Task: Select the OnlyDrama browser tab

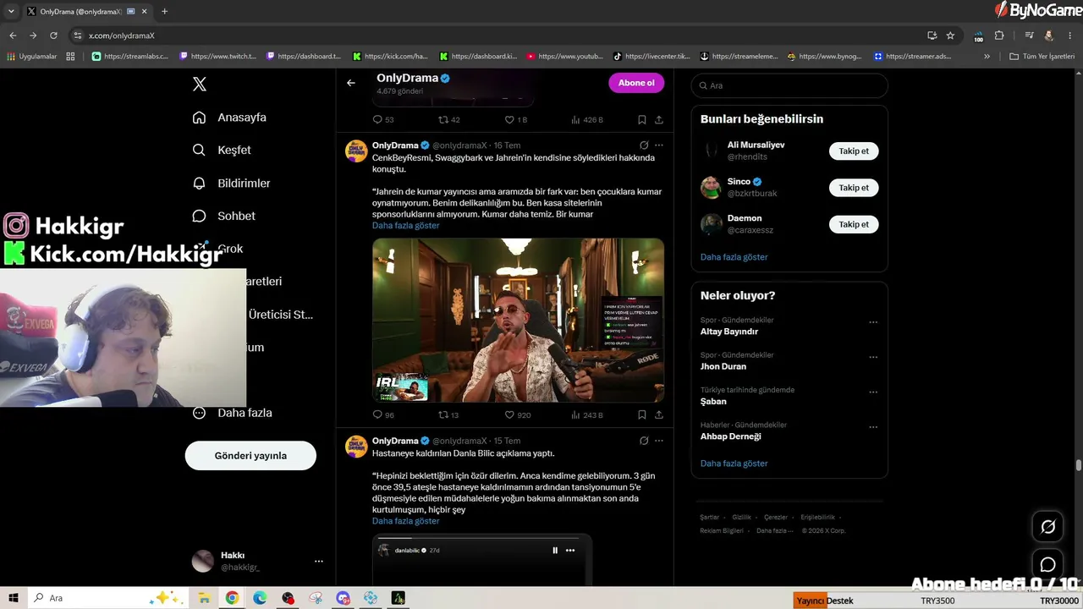Action: point(86,12)
